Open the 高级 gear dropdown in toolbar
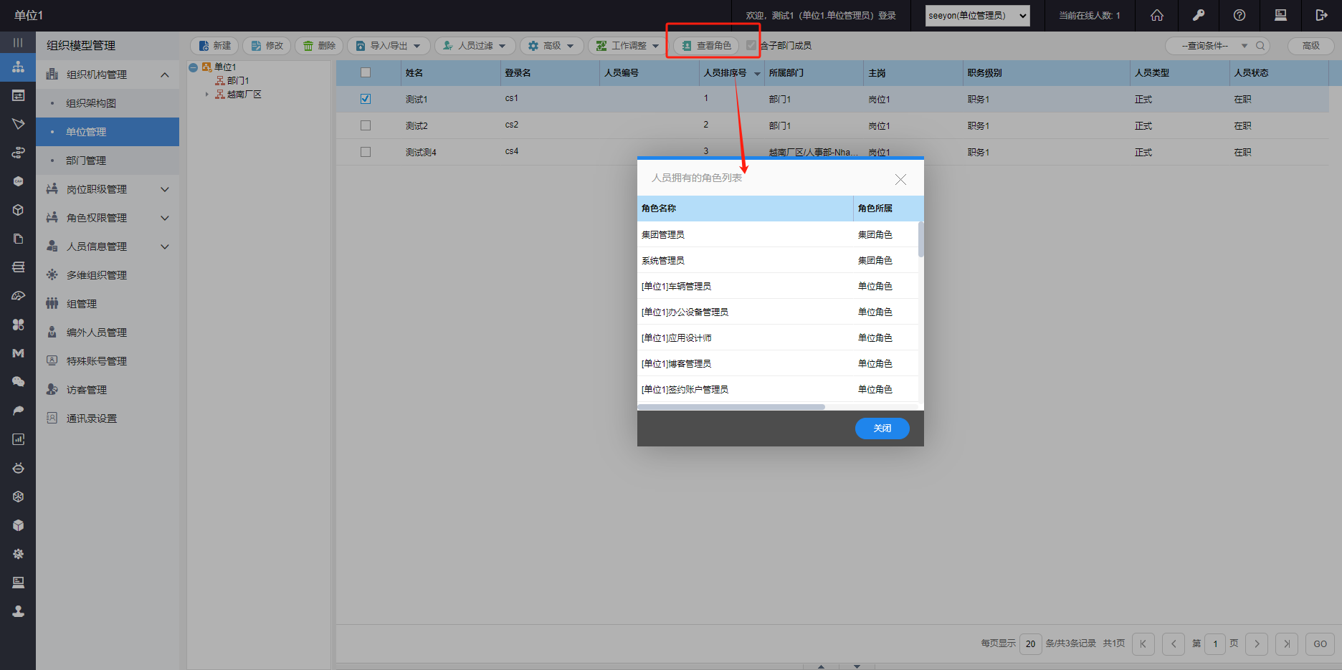Screen dimensions: 1342x670 click(x=552, y=46)
